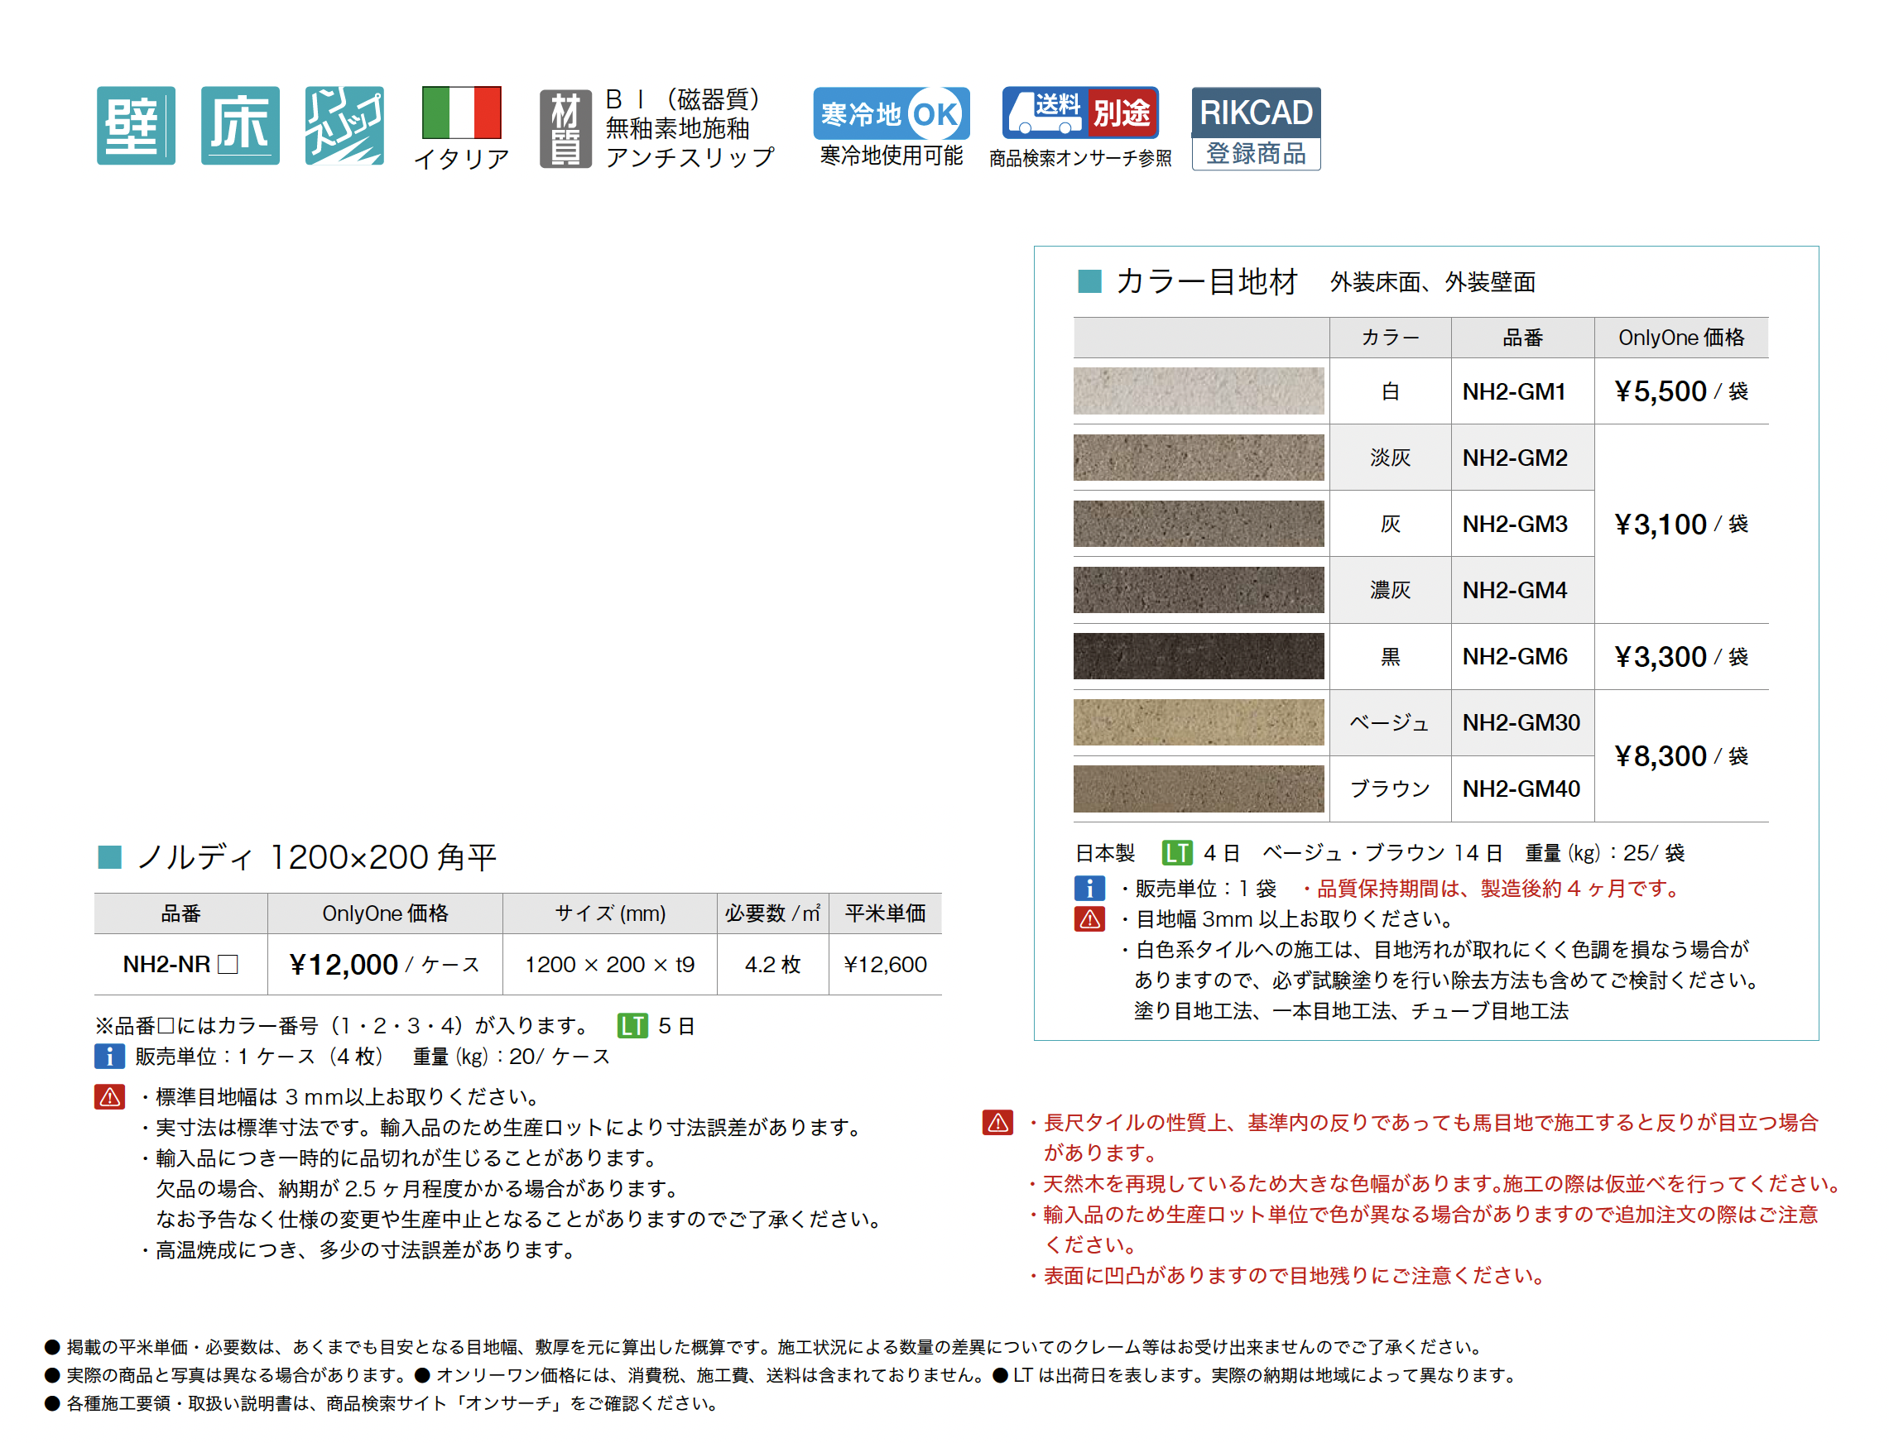Select the black 黒 grout swatch

pyautogui.click(x=1198, y=656)
